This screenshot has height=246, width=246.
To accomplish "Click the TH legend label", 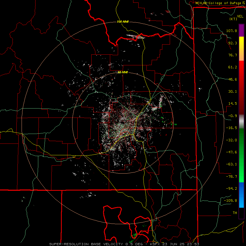I will tap(235, 213).
